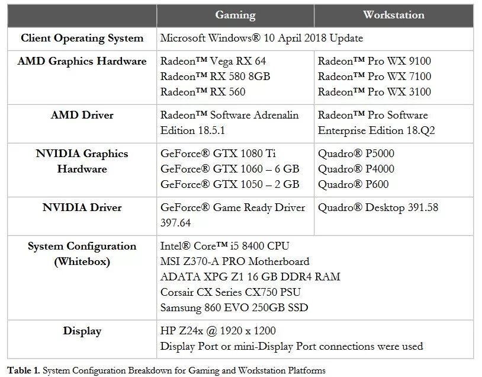The width and height of the screenshot is (482, 377).
Task: Select the NVIDIA Driver row label
Action: point(82,207)
